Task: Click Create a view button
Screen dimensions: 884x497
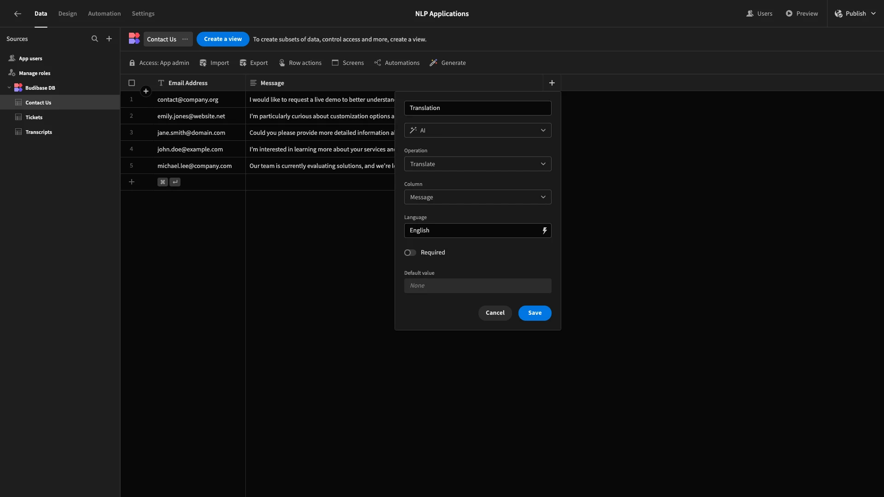Action: 223,39
